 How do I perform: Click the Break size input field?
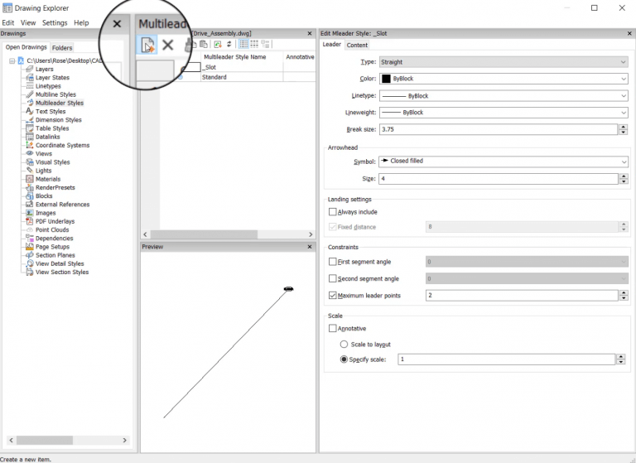click(x=499, y=129)
